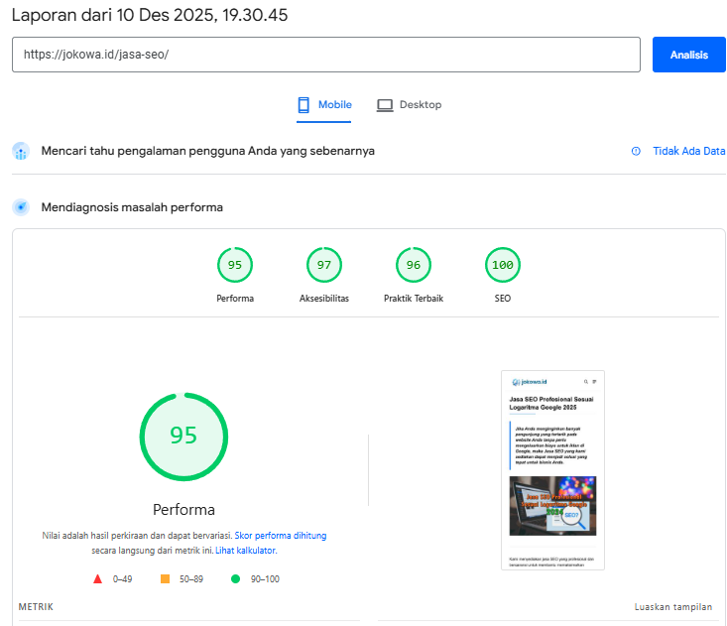Click the Tidak Ada Data info icon

[x=636, y=151]
